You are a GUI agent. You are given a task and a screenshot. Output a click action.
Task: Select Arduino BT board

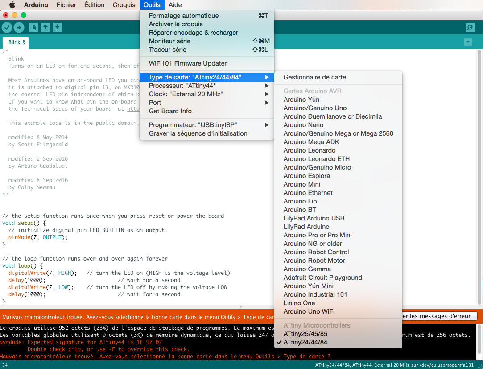(x=338, y=210)
